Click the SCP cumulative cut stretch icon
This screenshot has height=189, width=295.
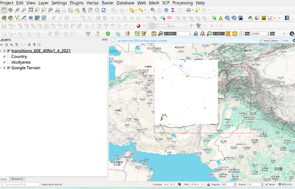[196, 34]
